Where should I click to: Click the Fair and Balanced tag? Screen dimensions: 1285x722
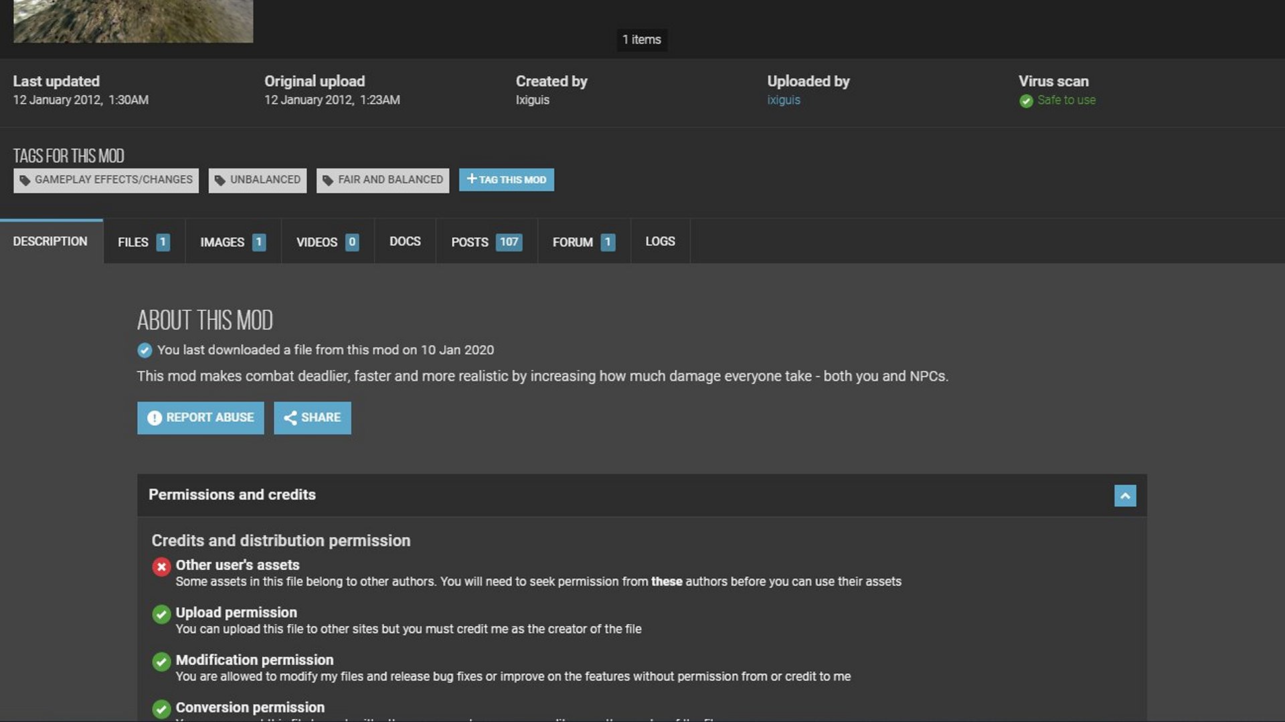[x=383, y=180]
